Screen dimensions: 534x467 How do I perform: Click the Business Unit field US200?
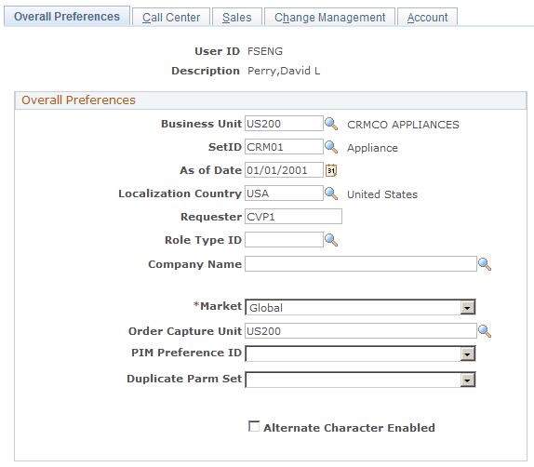point(284,124)
